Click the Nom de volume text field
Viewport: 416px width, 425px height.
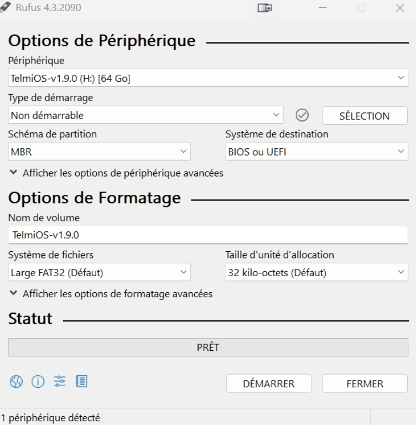[x=207, y=235]
